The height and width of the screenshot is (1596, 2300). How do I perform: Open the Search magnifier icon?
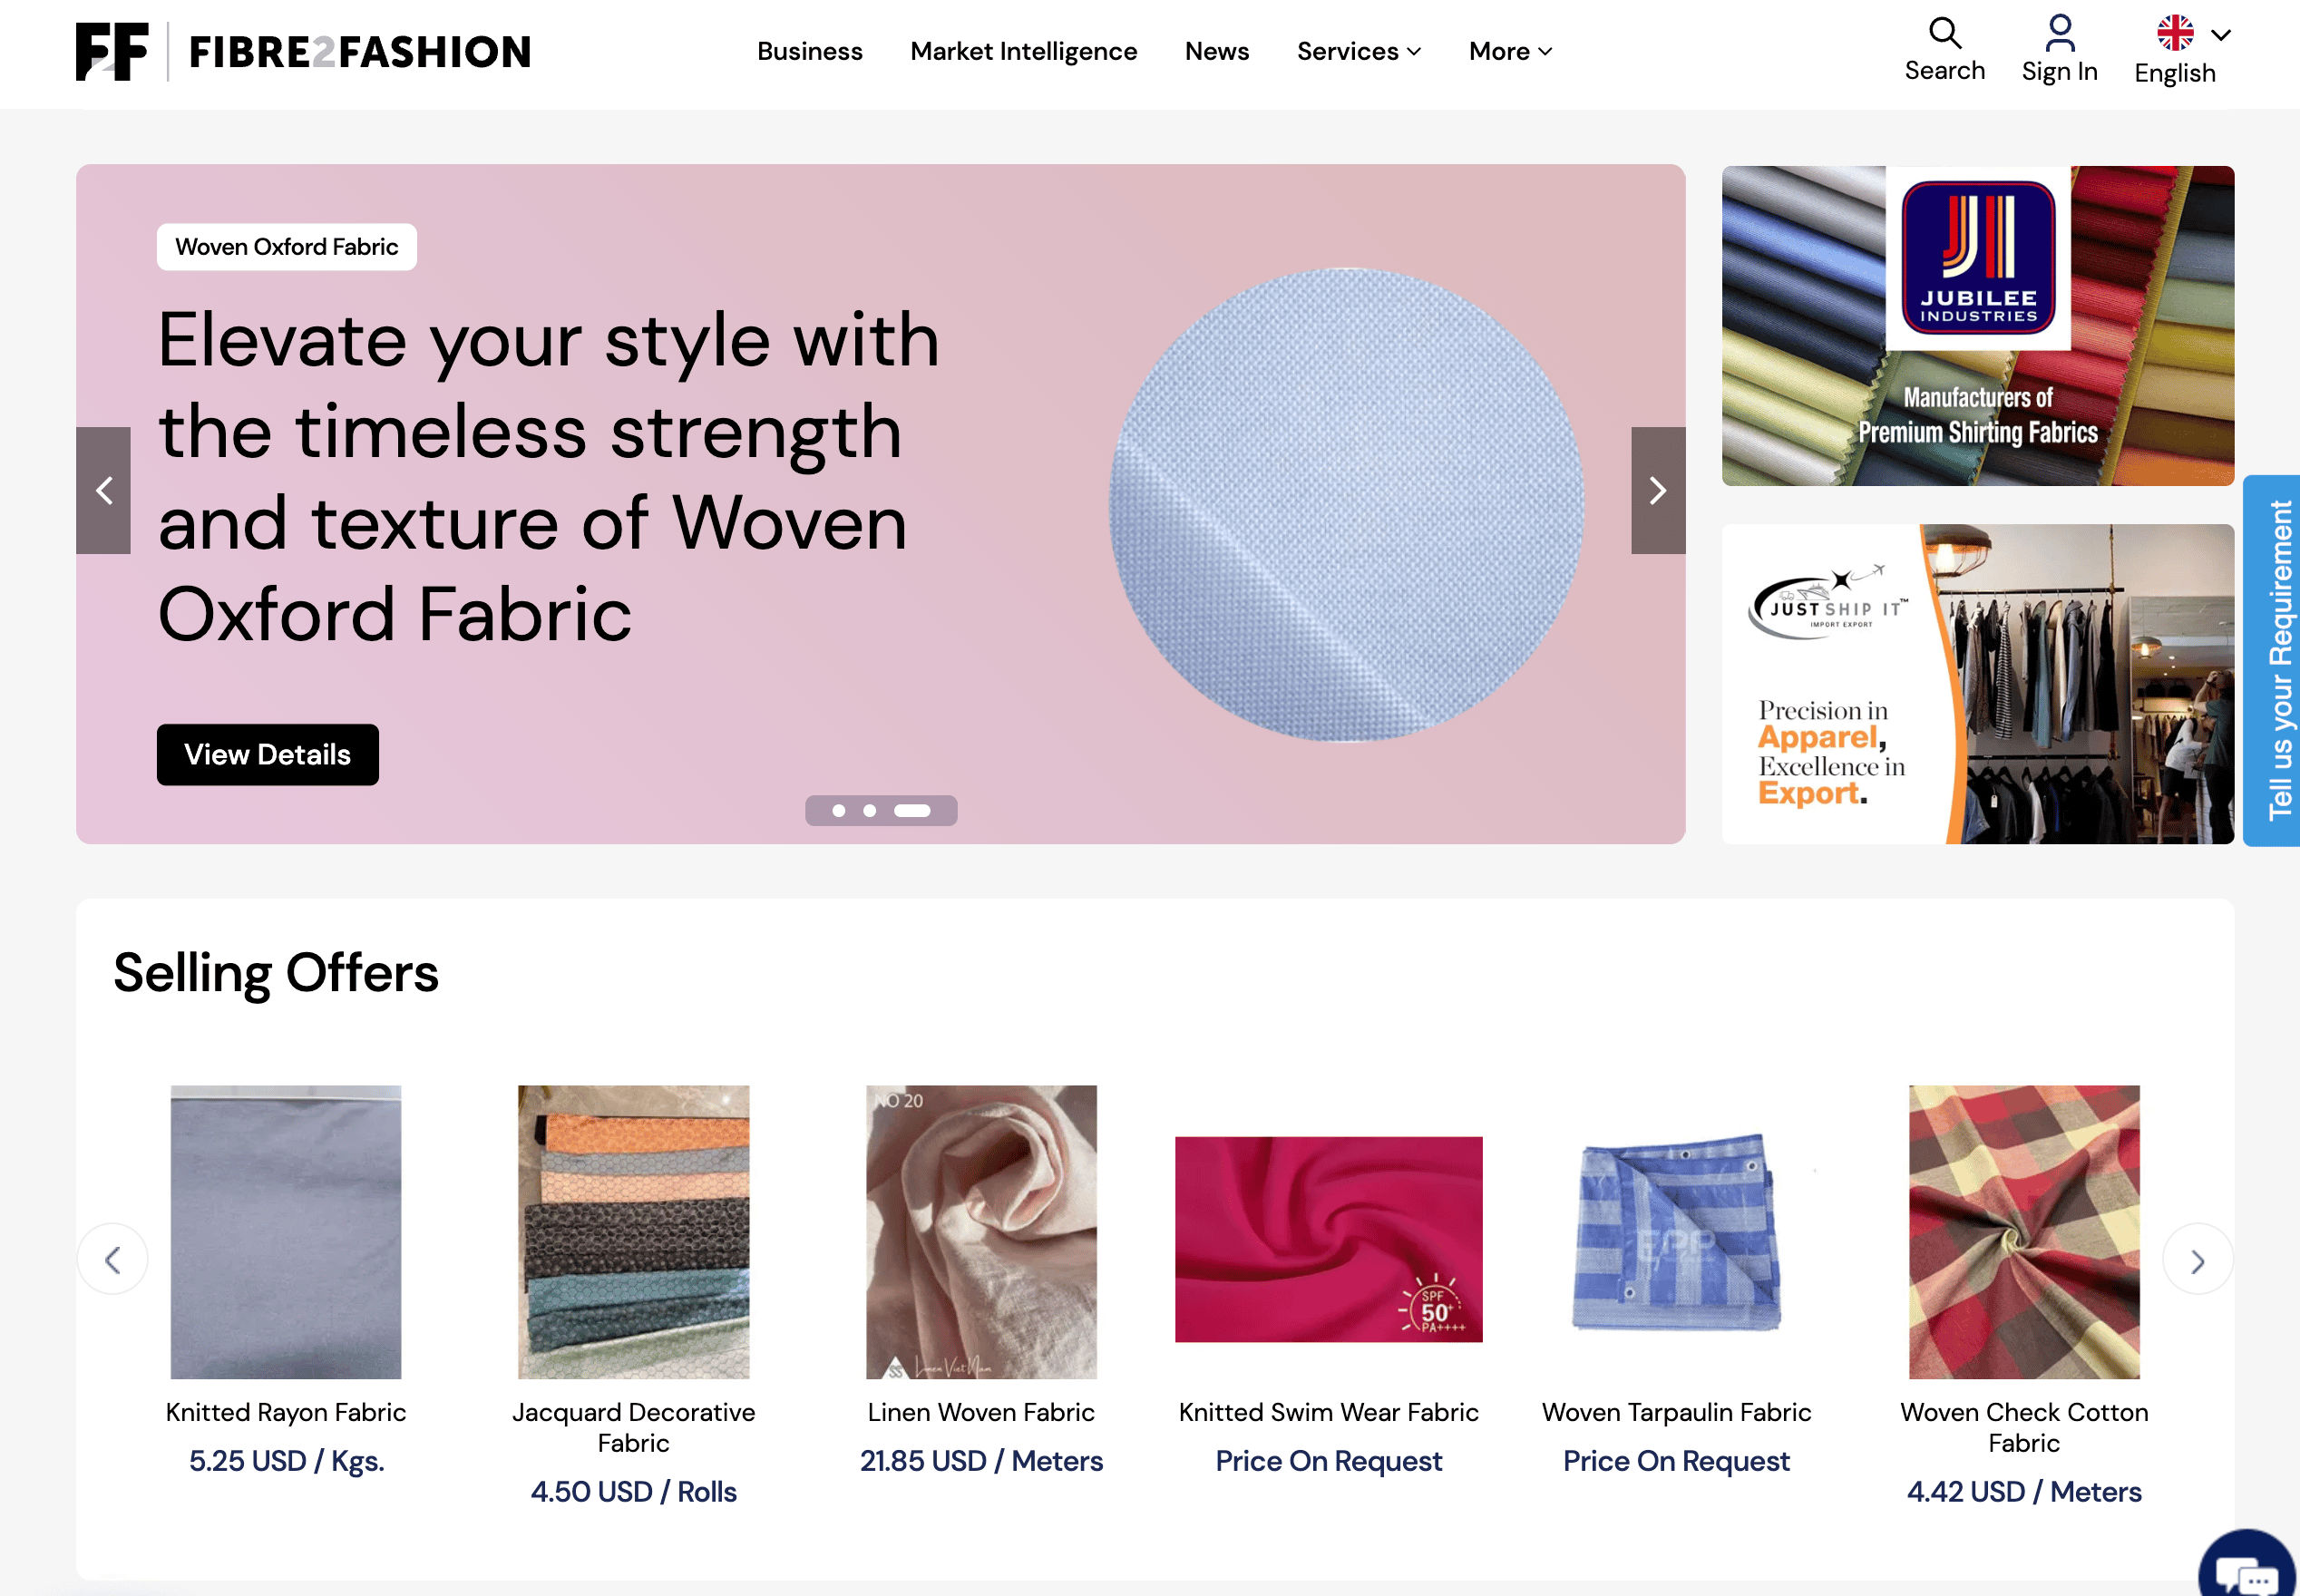coord(1944,33)
